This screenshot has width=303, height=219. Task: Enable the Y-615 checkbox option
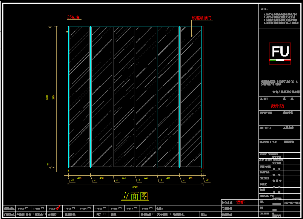(x=151, y=208)
